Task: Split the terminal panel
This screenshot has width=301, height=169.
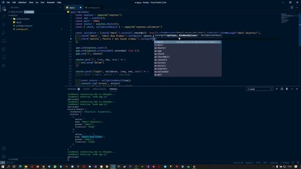Action: [282, 89]
